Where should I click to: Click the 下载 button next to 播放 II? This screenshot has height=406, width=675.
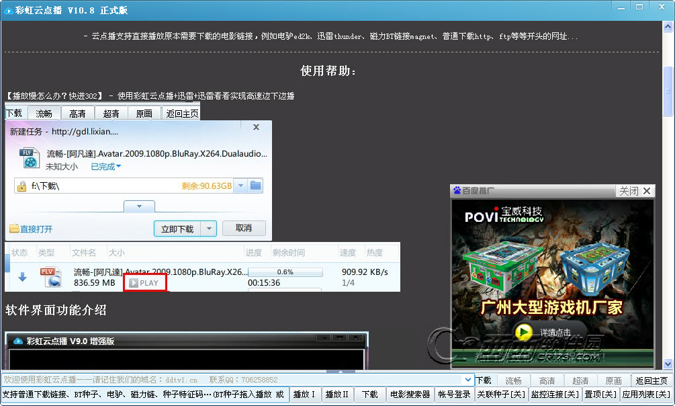(369, 395)
